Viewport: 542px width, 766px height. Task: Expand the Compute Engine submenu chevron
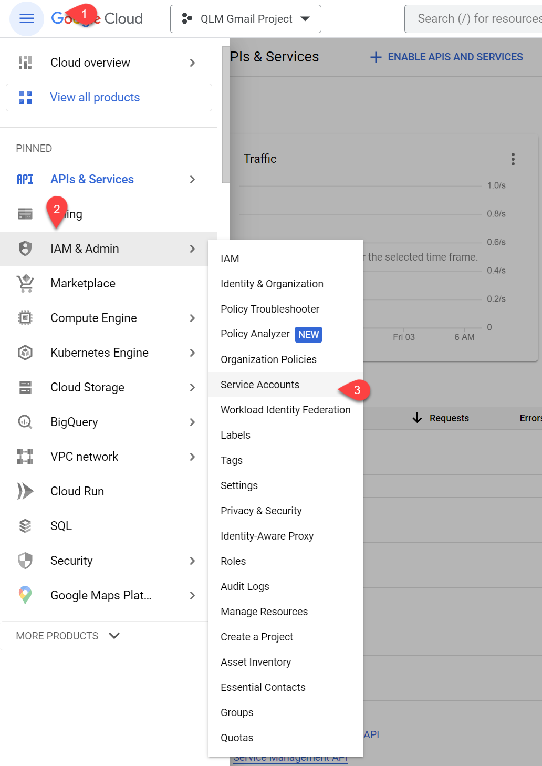pyautogui.click(x=192, y=318)
